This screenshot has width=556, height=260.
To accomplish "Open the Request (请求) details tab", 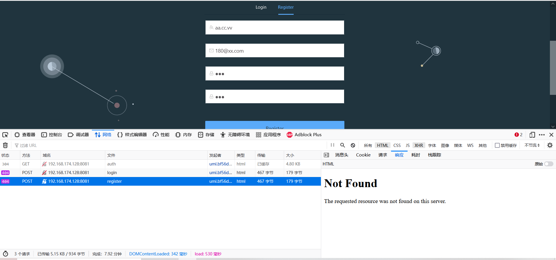I will 383,155.
